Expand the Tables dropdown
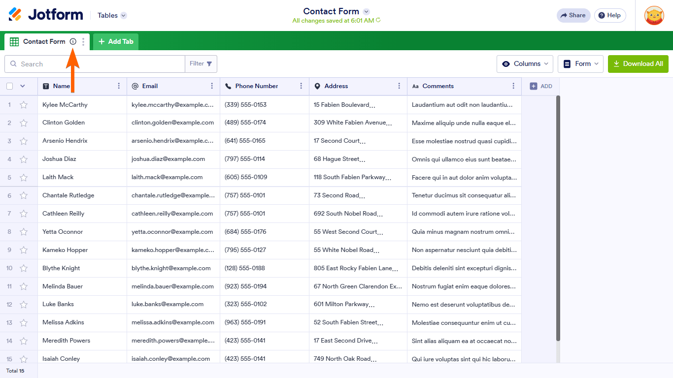 point(112,16)
